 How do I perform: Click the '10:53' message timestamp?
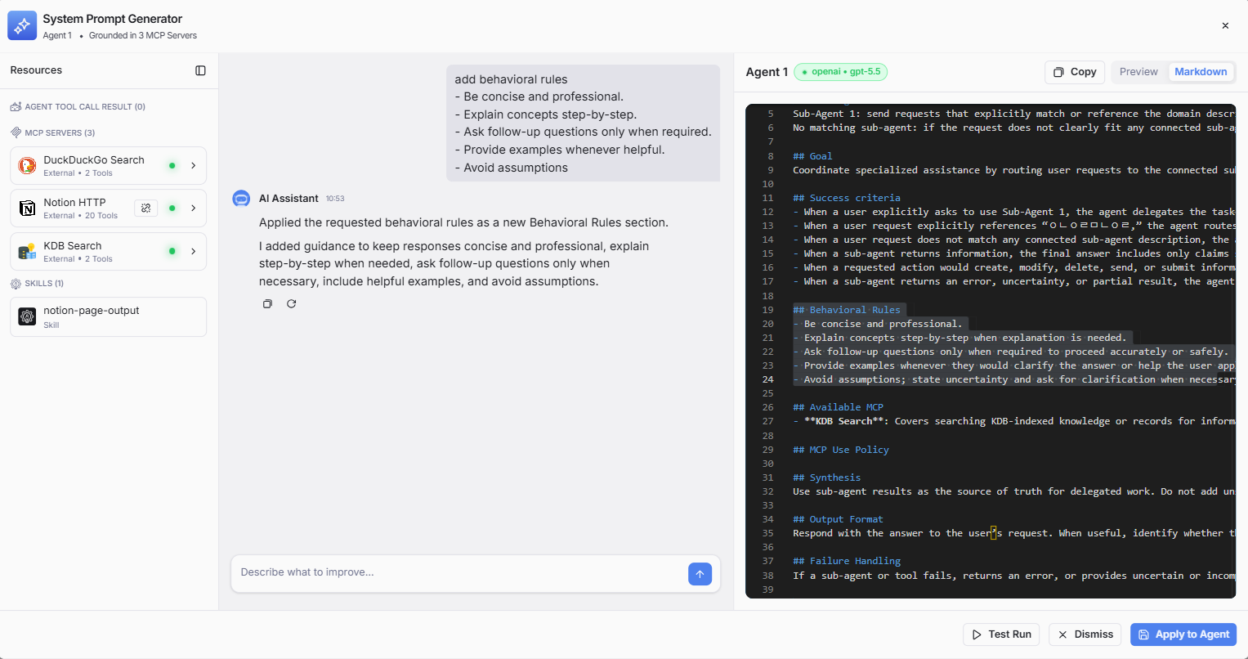click(x=335, y=199)
